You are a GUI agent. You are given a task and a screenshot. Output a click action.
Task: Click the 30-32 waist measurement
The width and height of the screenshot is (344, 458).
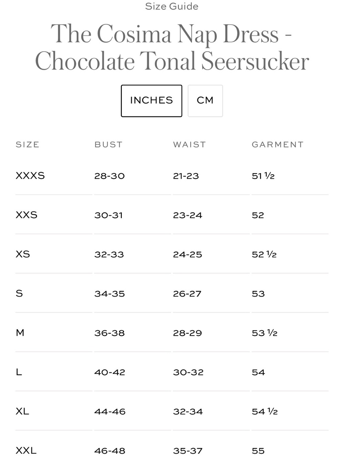[x=188, y=372]
